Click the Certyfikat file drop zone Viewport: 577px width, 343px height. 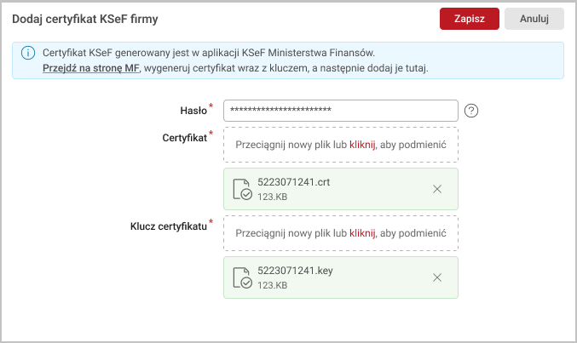click(x=340, y=145)
